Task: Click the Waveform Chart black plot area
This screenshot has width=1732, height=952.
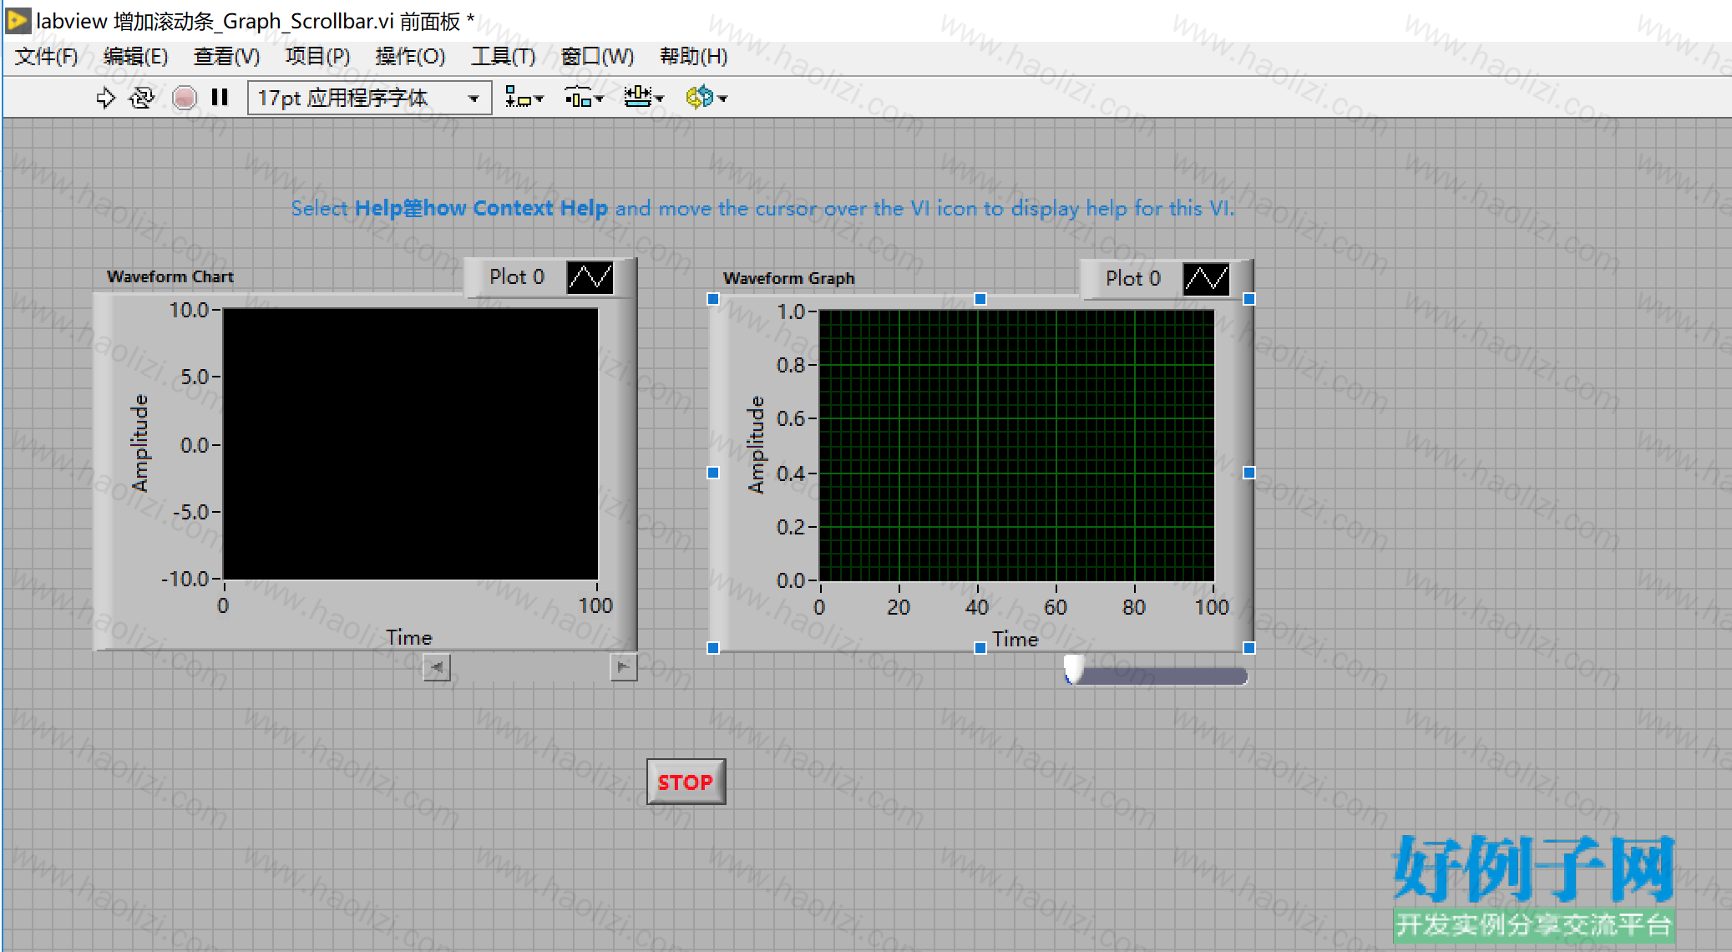Action: [x=411, y=444]
